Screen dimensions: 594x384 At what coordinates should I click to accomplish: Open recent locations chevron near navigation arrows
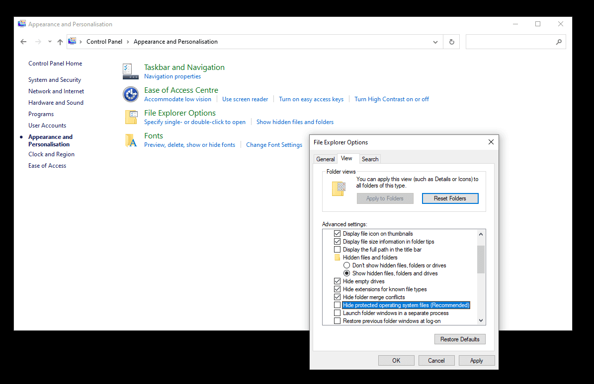click(x=49, y=42)
